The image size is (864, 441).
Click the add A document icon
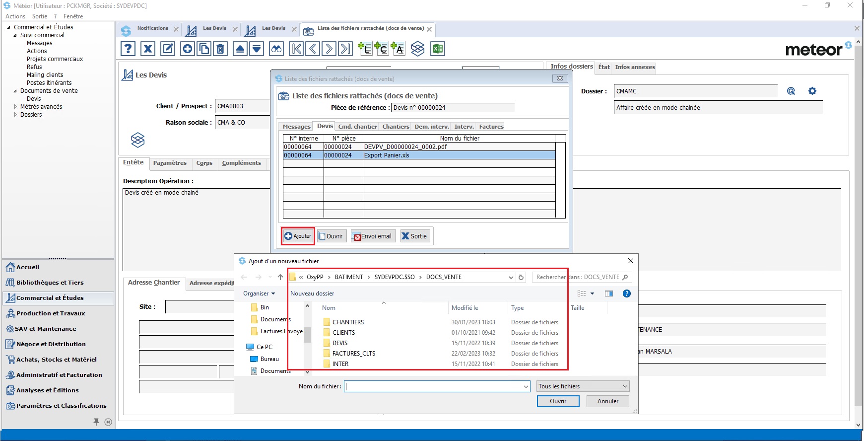pos(398,49)
